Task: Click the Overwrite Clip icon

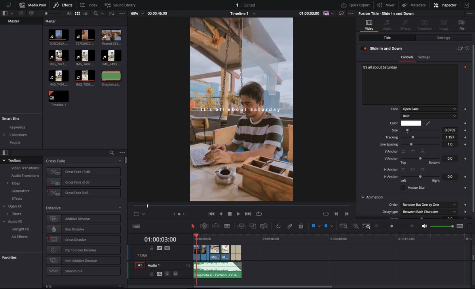Action: (x=253, y=226)
